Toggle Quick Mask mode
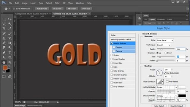 coord(4,77)
